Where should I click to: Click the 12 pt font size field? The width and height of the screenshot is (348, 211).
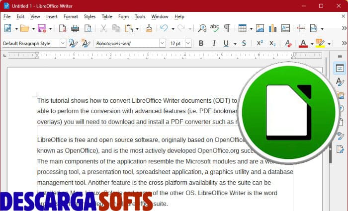tap(177, 43)
